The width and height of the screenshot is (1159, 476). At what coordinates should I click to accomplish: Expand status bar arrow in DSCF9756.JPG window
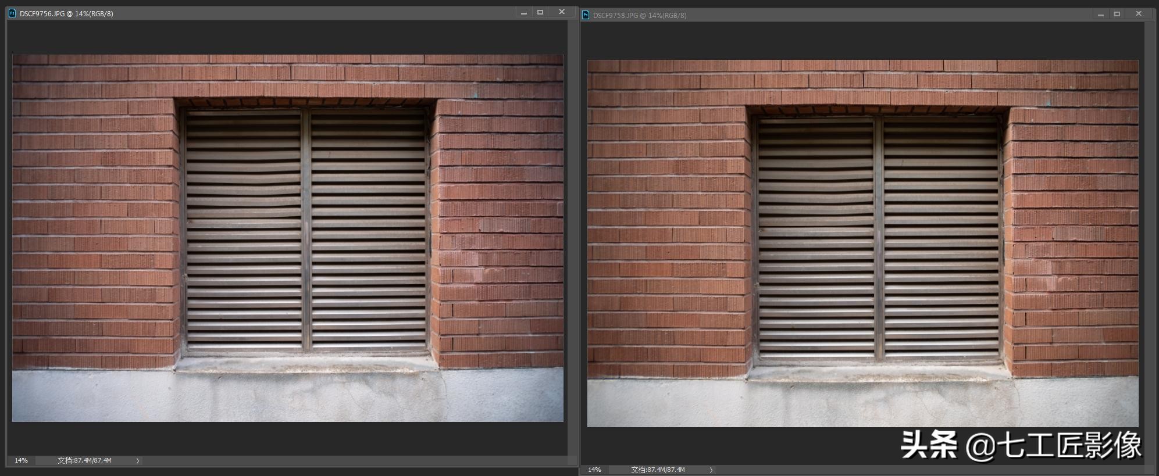pyautogui.click(x=138, y=461)
